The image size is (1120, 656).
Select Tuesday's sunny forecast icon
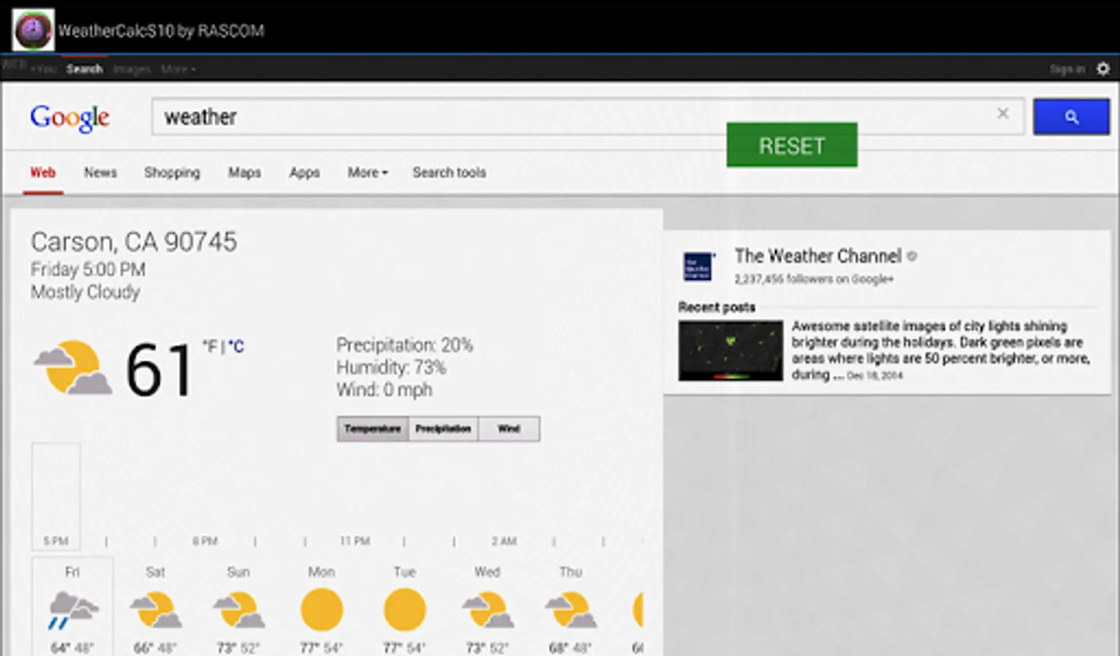point(405,609)
